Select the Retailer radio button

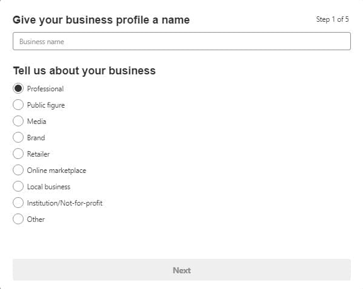click(18, 154)
